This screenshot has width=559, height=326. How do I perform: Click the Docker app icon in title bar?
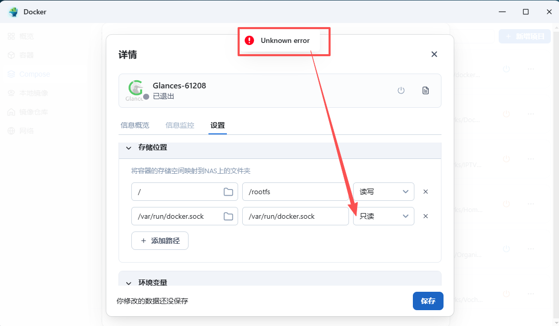[x=14, y=12]
